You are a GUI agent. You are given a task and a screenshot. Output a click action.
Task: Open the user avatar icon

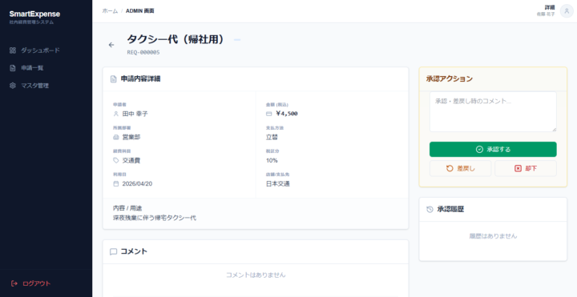[567, 11]
